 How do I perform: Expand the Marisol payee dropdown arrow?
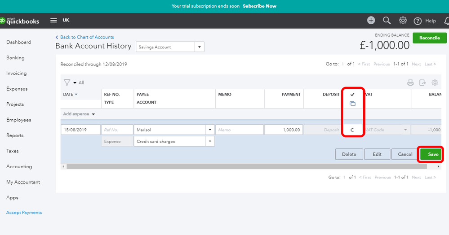tap(210, 130)
